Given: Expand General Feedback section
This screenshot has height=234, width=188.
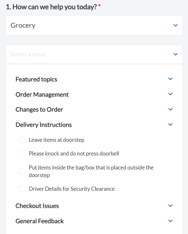Looking at the screenshot, I should [x=94, y=221].
